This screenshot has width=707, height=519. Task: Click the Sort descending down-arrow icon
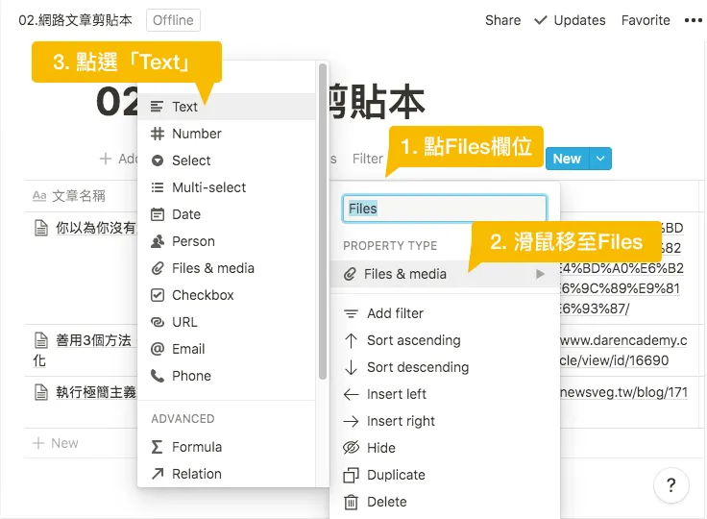pos(351,367)
